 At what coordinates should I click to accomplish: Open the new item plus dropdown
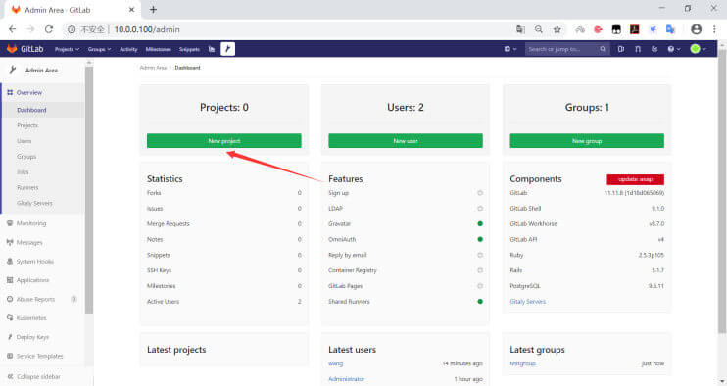[510, 49]
